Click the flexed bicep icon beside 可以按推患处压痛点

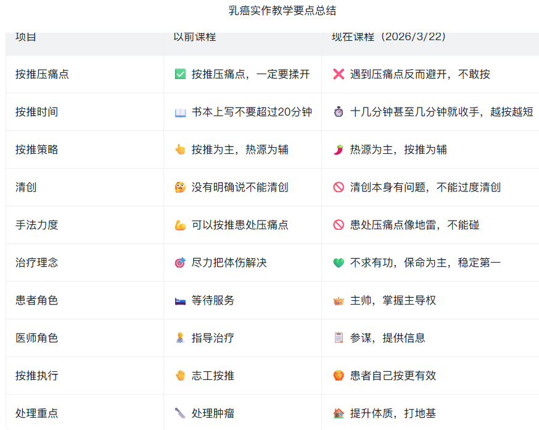[180, 225]
